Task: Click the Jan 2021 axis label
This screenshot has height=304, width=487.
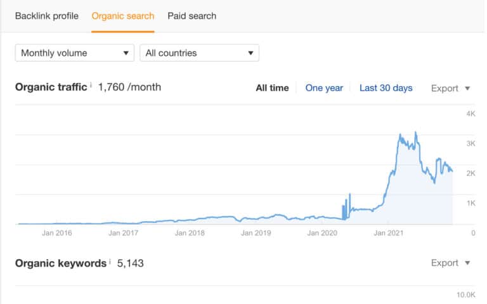Action: pyautogui.click(x=389, y=233)
